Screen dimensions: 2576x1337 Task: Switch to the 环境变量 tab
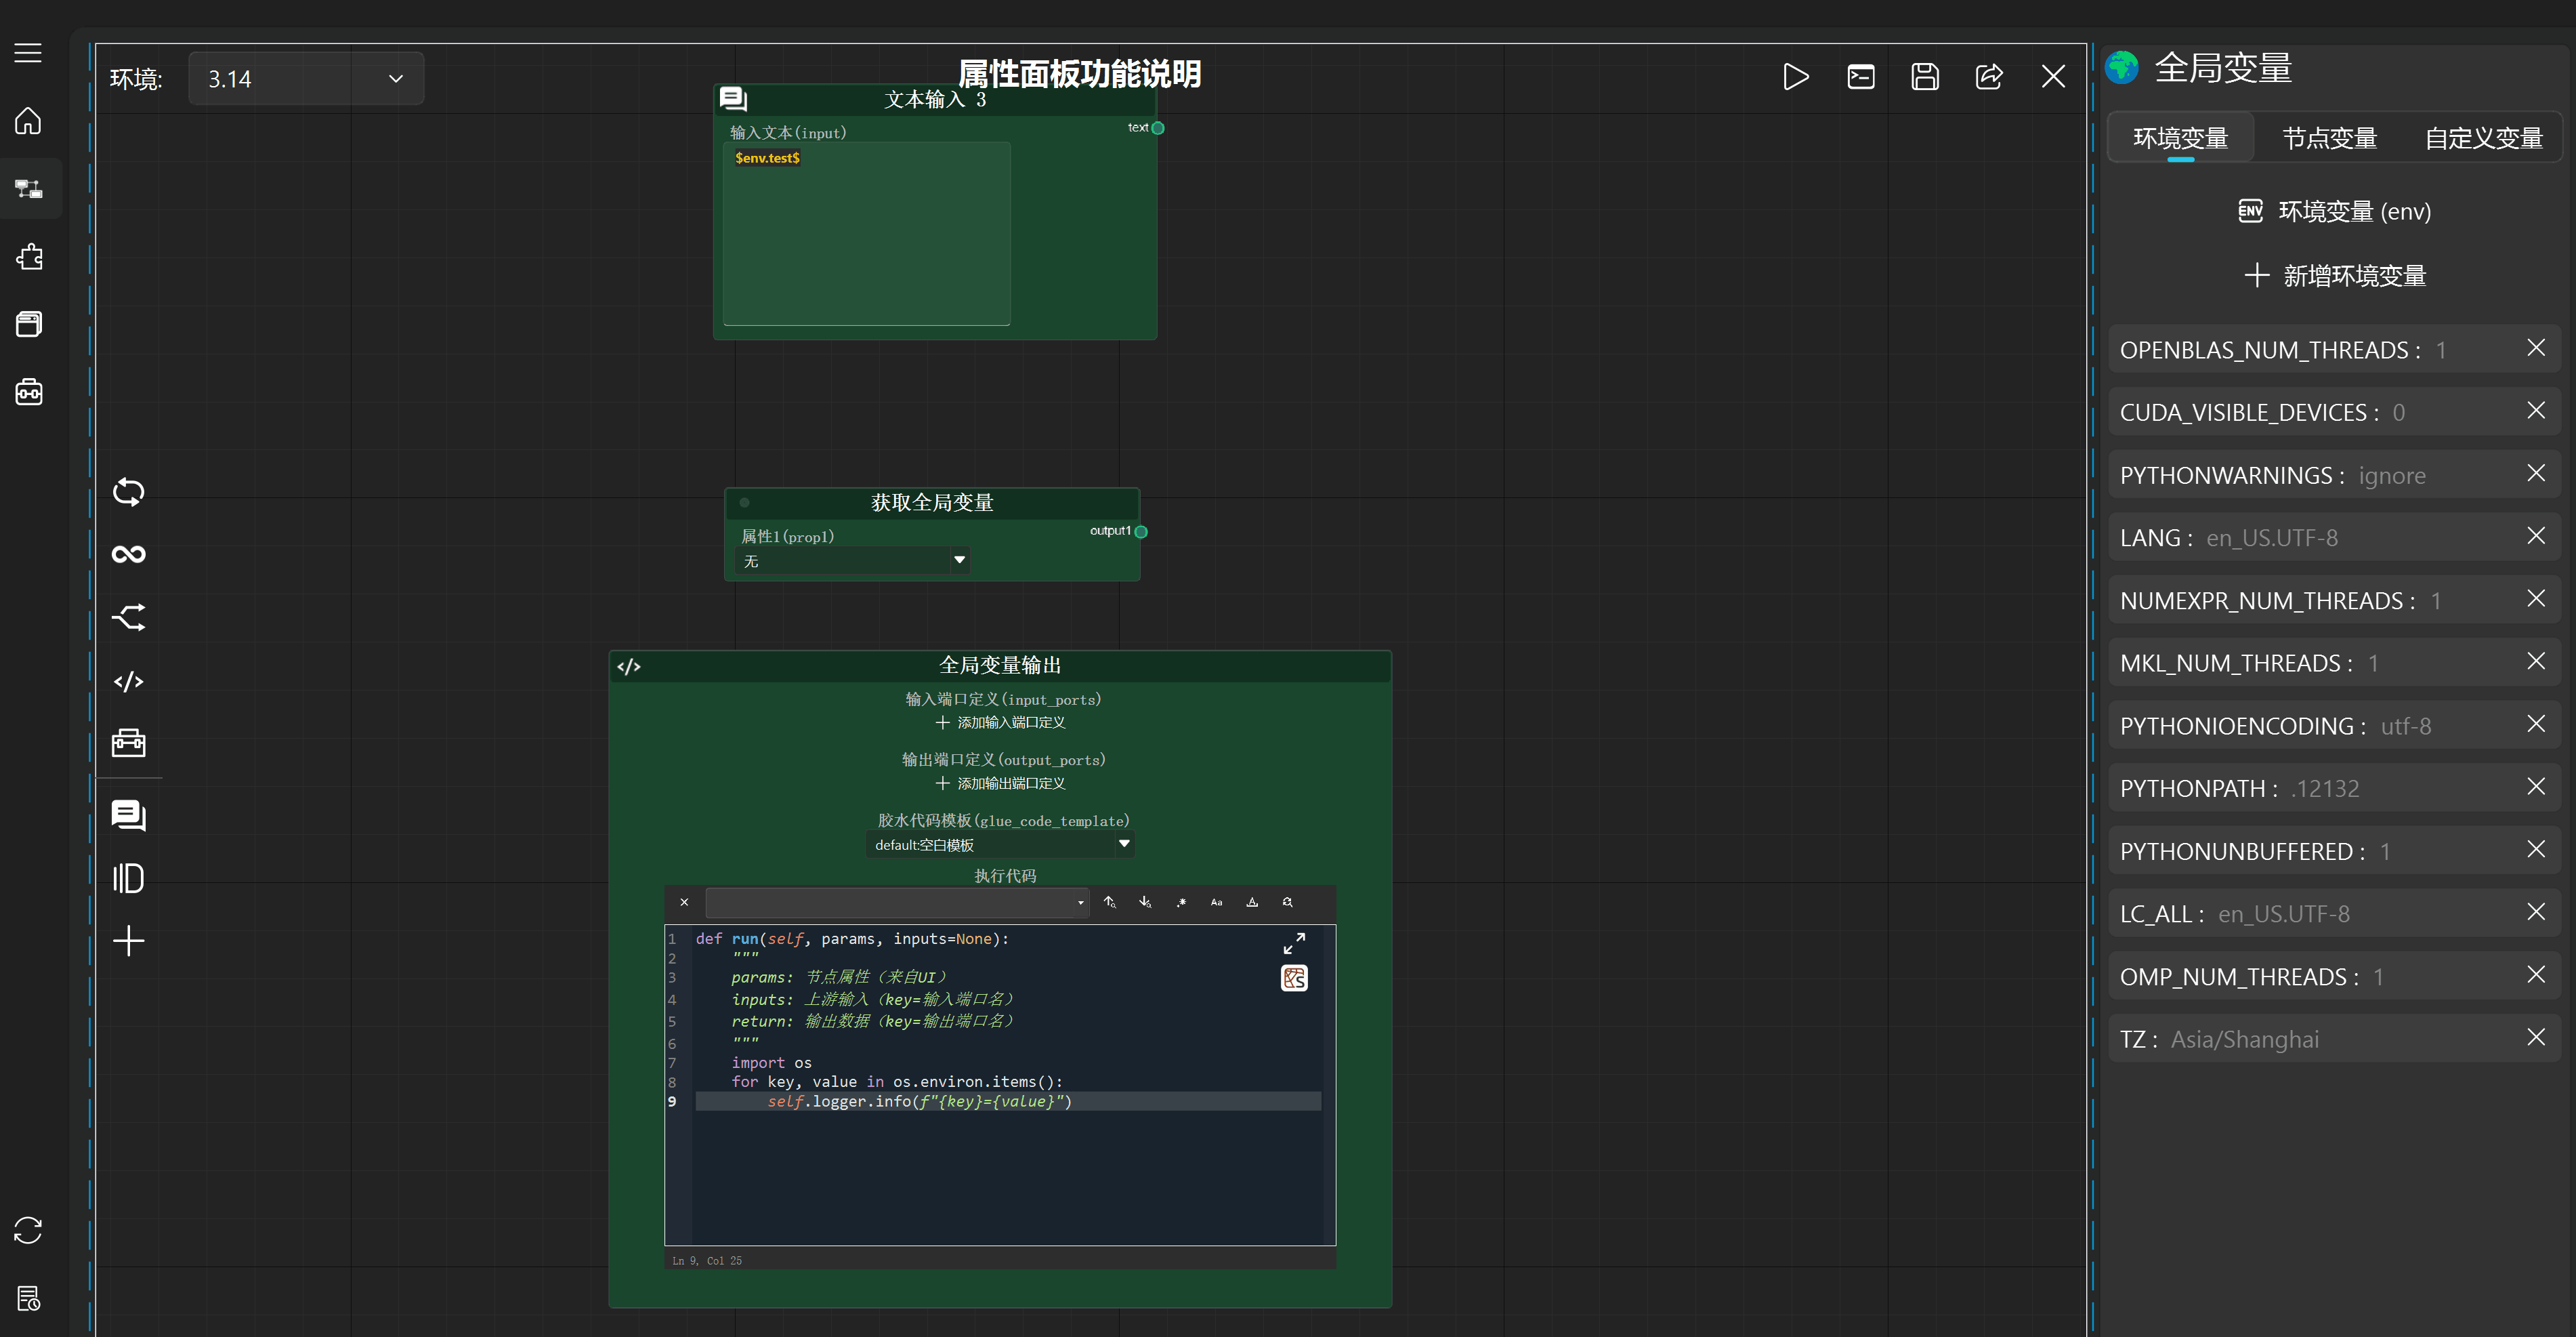pyautogui.click(x=2180, y=138)
